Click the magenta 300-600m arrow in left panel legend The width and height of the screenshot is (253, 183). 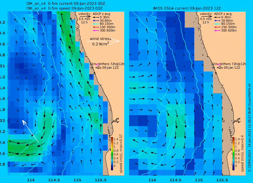click(96, 30)
